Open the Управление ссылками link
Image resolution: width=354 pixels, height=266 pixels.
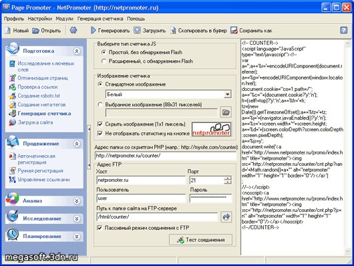click(x=43, y=180)
